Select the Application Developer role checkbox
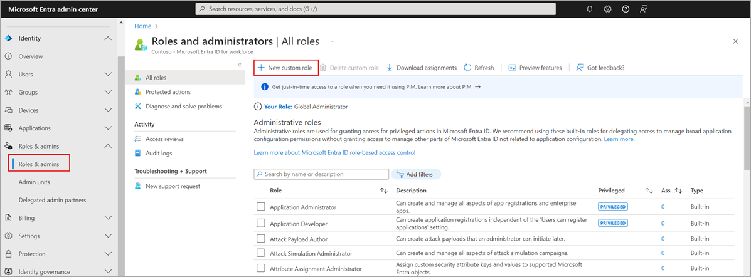Viewport: 751px width, 277px height. pos(261,223)
